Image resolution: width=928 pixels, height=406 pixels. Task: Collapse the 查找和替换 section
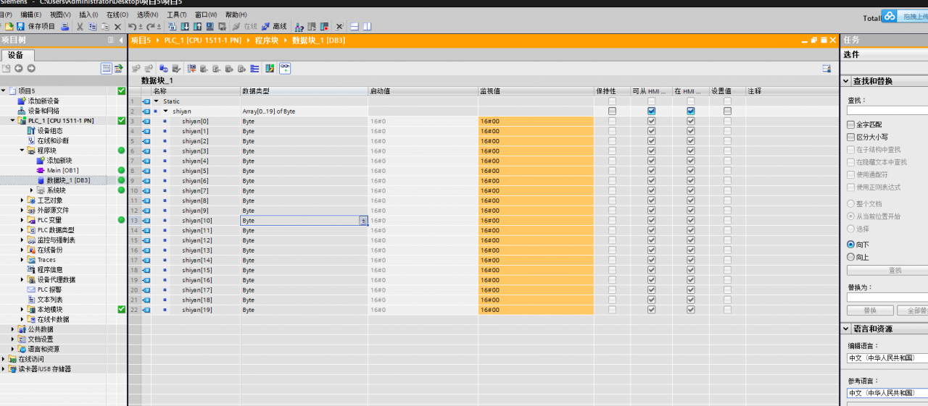(845, 81)
